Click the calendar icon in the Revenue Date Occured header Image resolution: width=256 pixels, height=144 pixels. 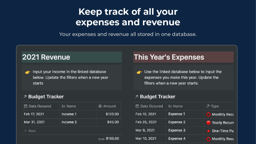[25, 106]
